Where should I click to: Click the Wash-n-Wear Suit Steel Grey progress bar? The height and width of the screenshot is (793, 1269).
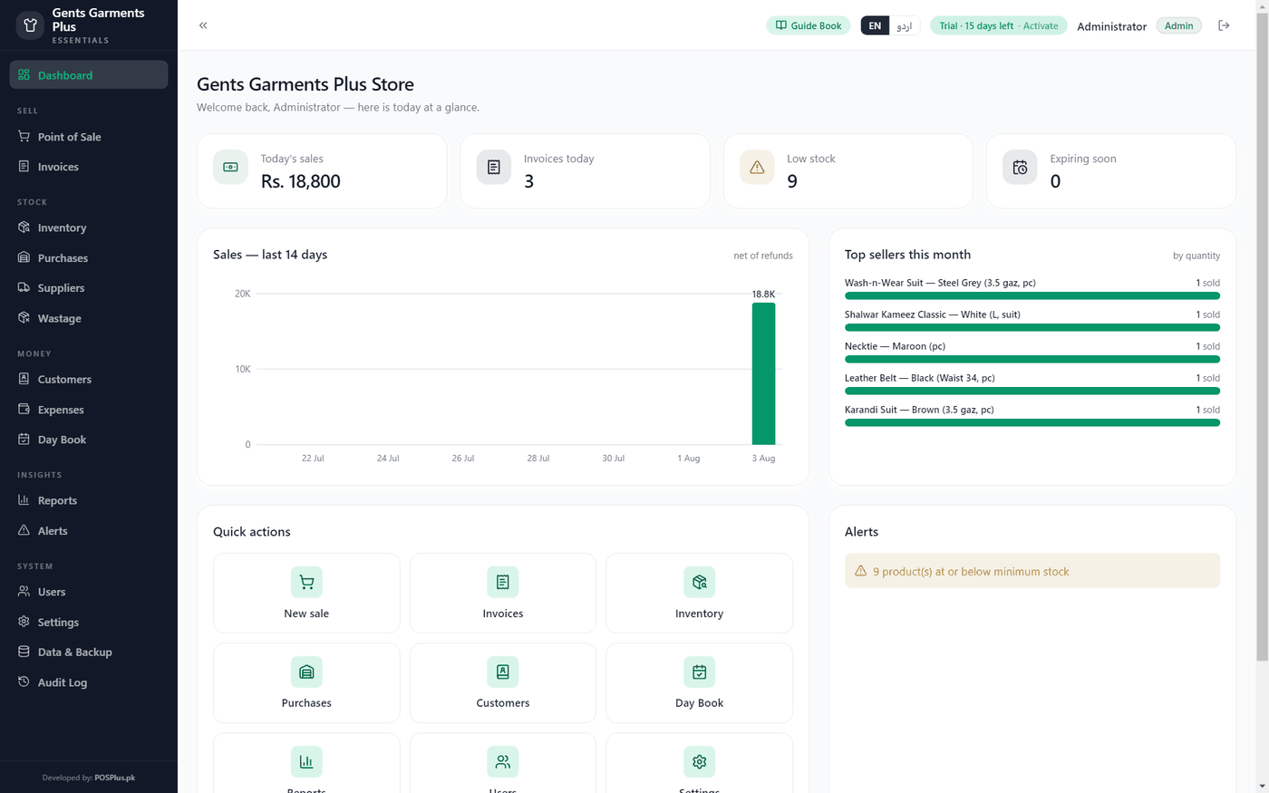click(1032, 295)
